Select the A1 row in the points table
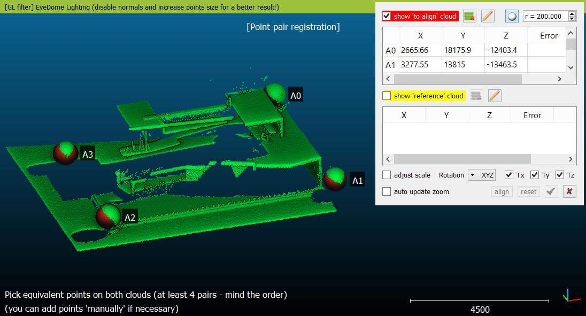This screenshot has height=316, width=586. [x=390, y=65]
